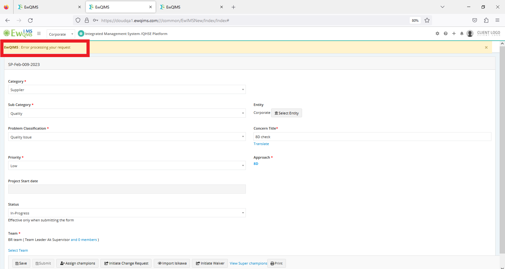505x269 pixels.
Task: Click the Concern Title input field
Action: tap(372, 137)
